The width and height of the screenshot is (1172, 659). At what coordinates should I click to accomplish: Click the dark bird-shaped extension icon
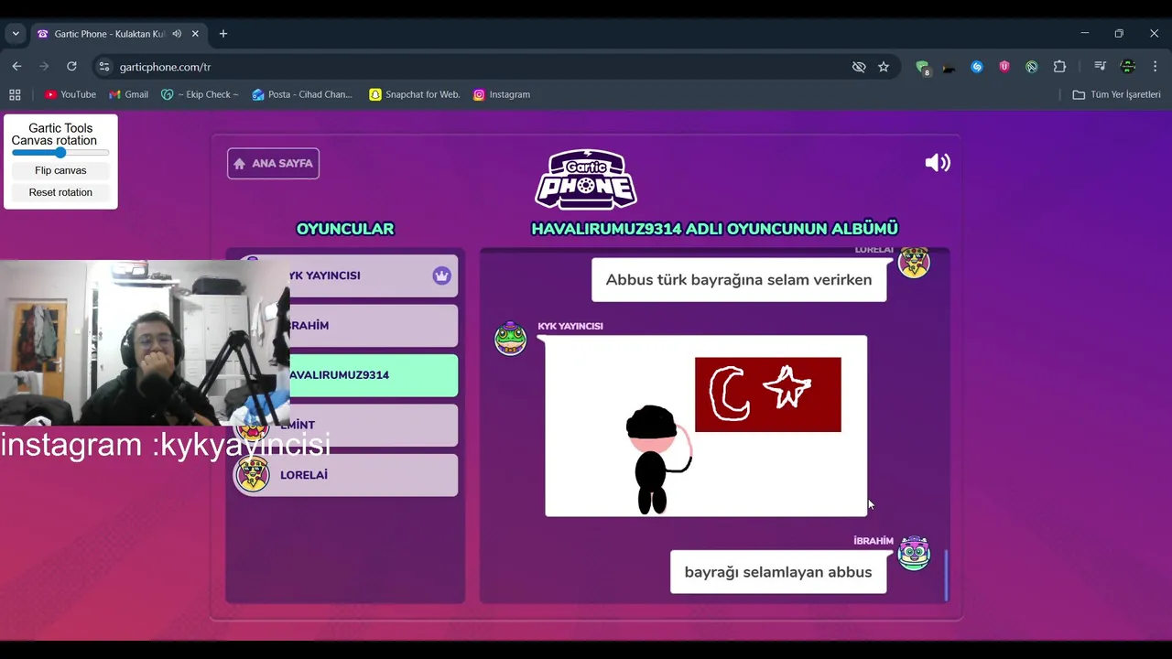[x=950, y=67]
